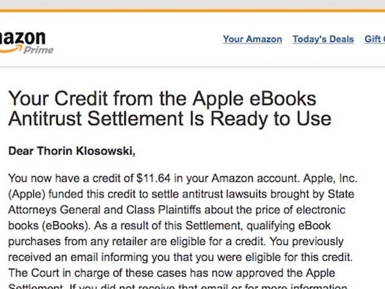Click 'Apple, Inc.' in the first line

pyautogui.click(x=330, y=178)
